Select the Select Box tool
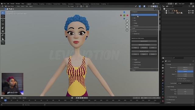 (x=3, y=13)
